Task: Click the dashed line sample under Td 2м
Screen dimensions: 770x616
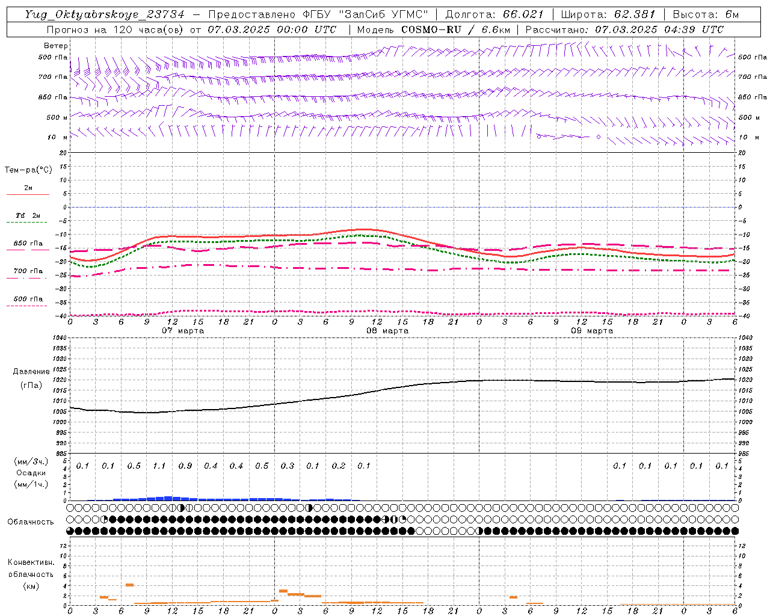Action: click(27, 223)
